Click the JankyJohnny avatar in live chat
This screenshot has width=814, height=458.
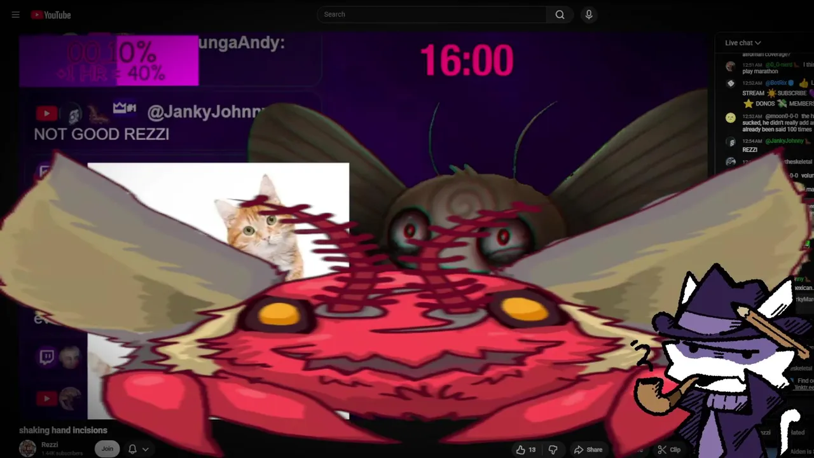tap(731, 142)
